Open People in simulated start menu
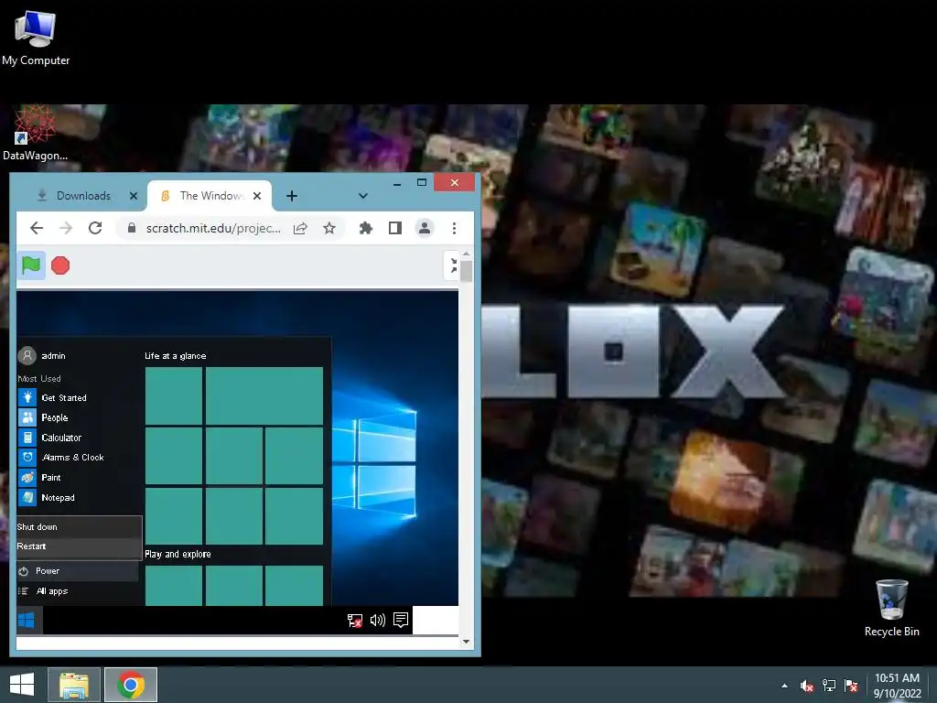 pos(54,417)
